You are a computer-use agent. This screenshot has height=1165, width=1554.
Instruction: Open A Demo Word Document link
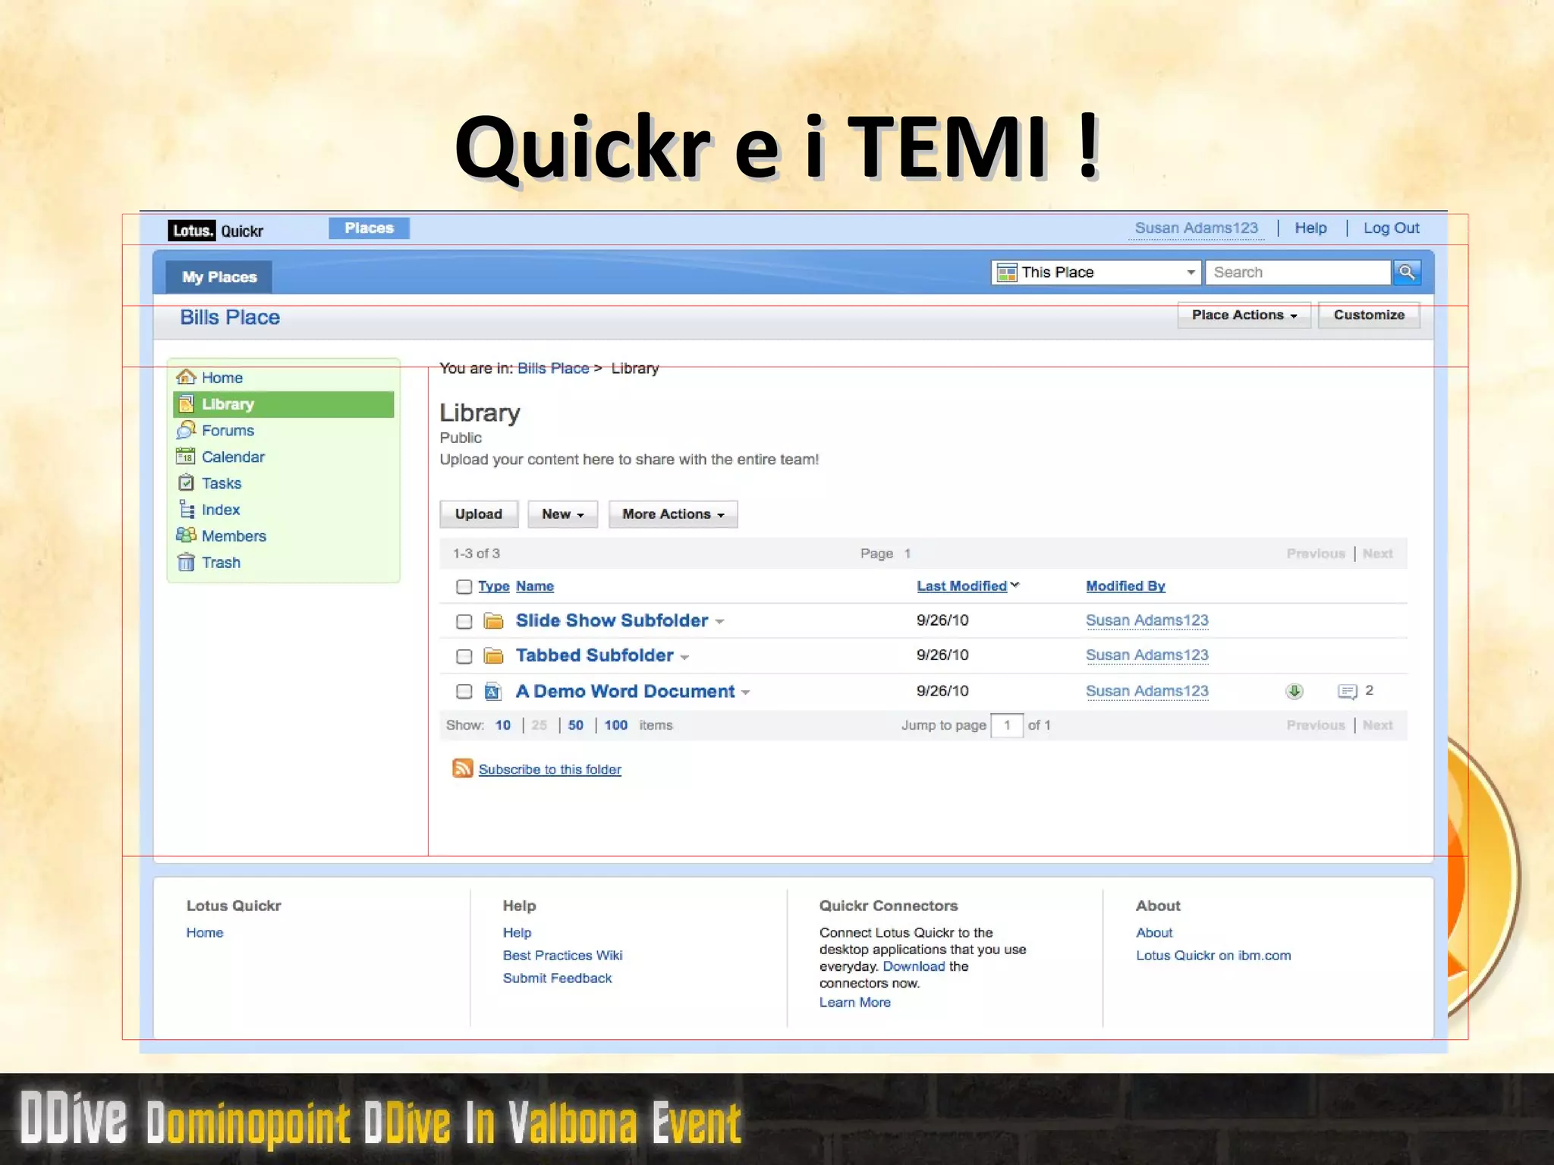click(x=625, y=691)
